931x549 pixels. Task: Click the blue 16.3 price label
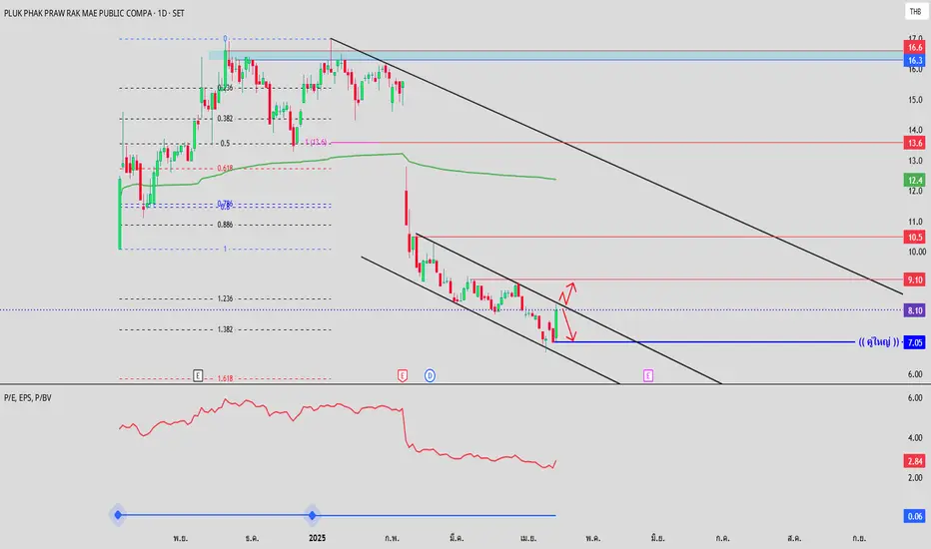click(916, 60)
